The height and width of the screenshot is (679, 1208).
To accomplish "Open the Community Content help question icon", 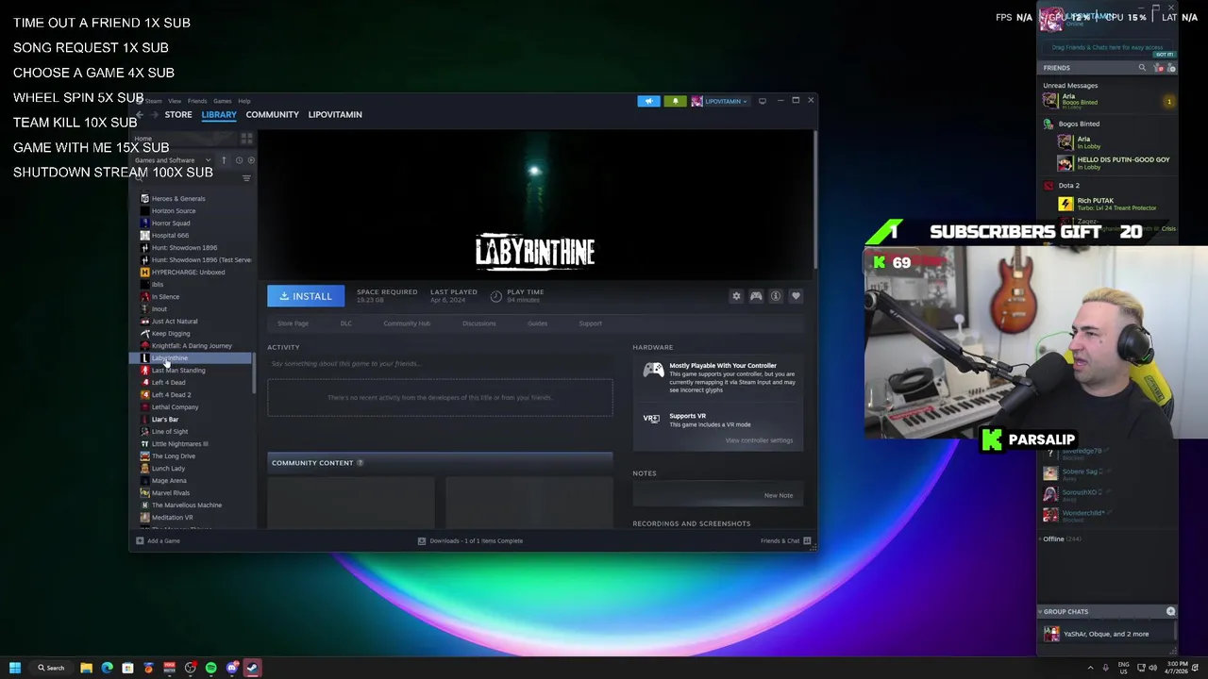I will [x=360, y=463].
